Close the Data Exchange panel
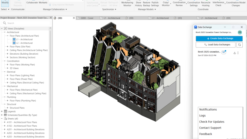This screenshot has width=247, height=139. [242, 27]
